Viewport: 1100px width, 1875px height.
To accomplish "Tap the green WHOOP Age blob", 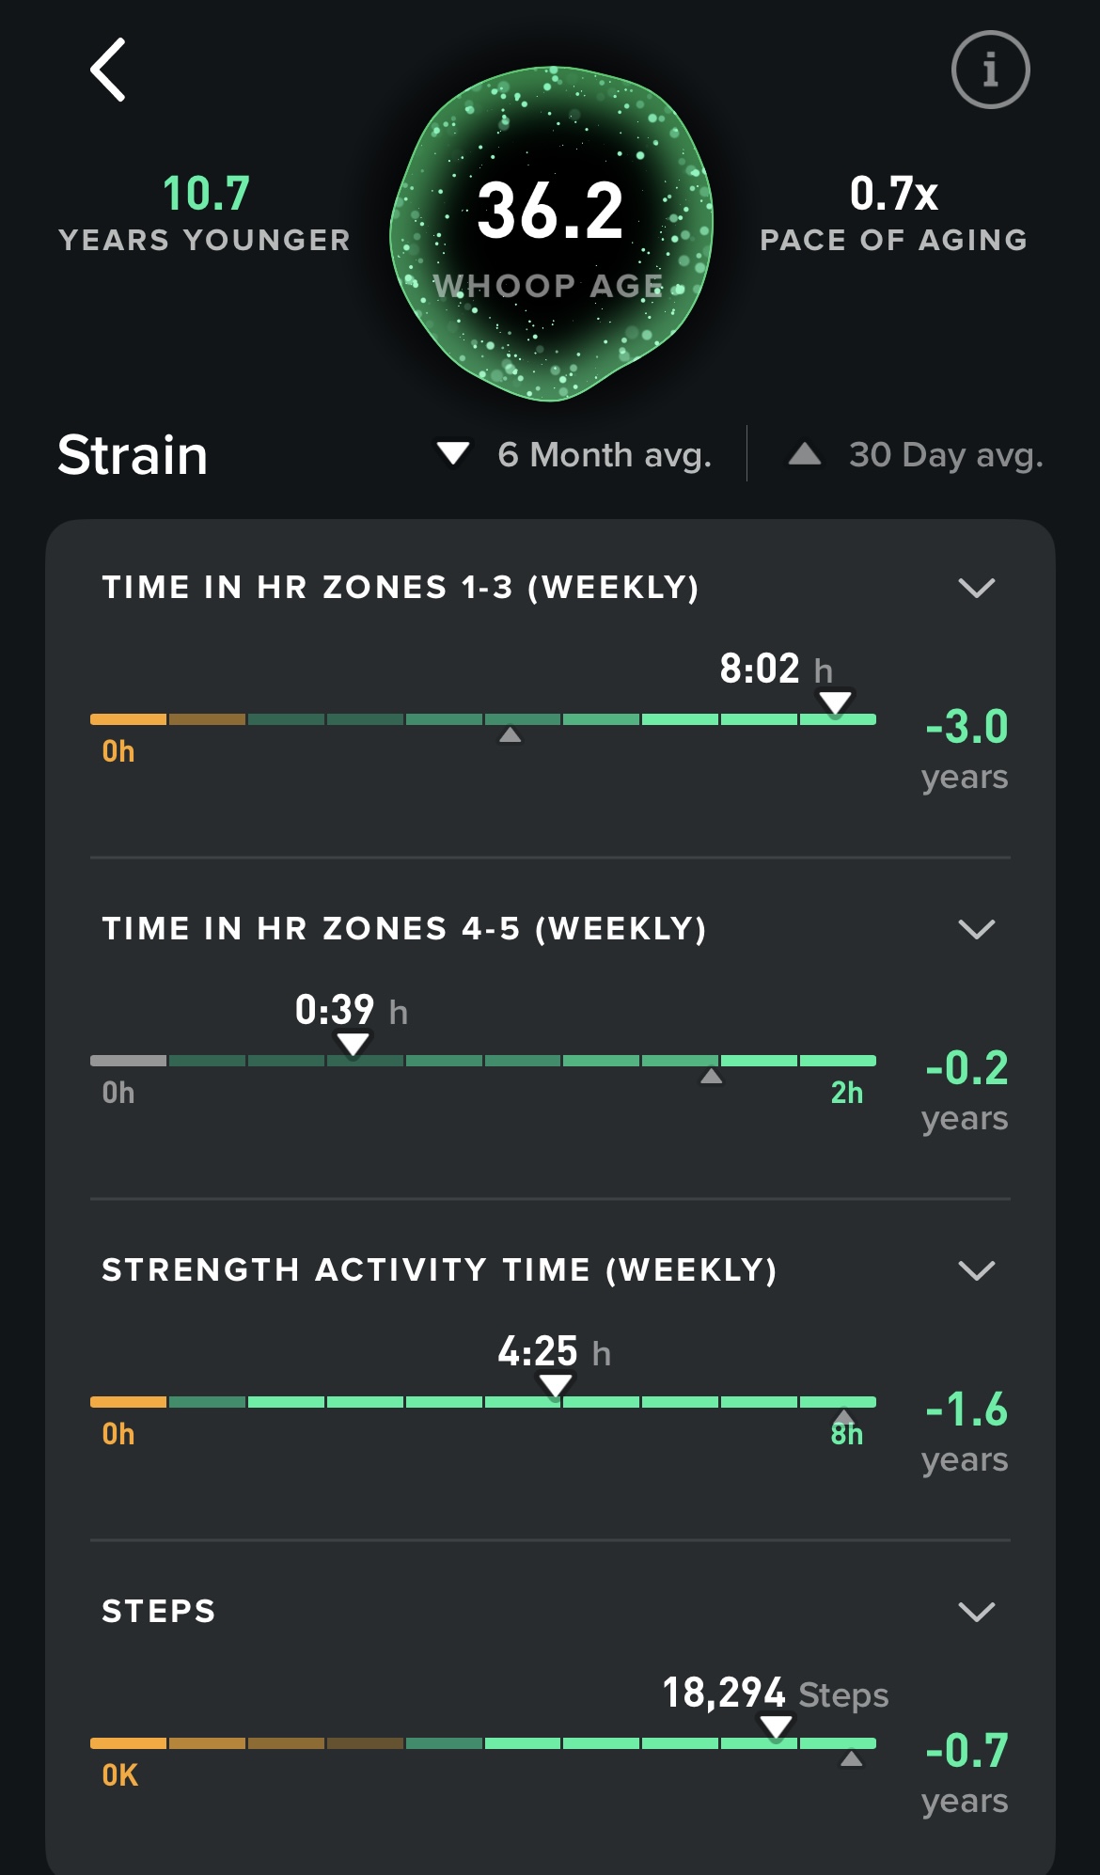I will coord(552,233).
